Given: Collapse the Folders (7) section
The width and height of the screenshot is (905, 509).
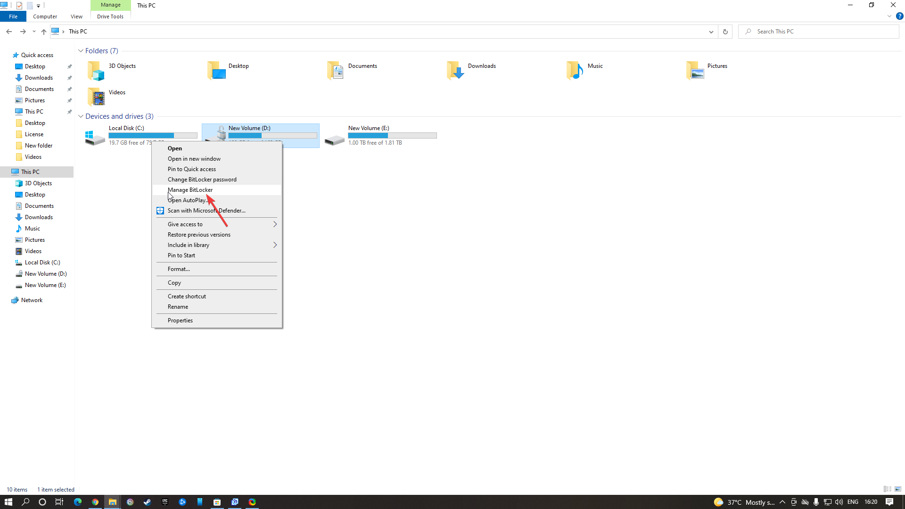Looking at the screenshot, I should 81,50.
